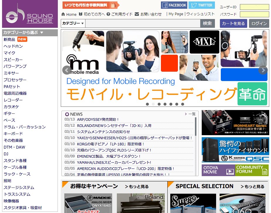Open the 照明 category
This screenshot has height=213, width=271.
click(7, 181)
